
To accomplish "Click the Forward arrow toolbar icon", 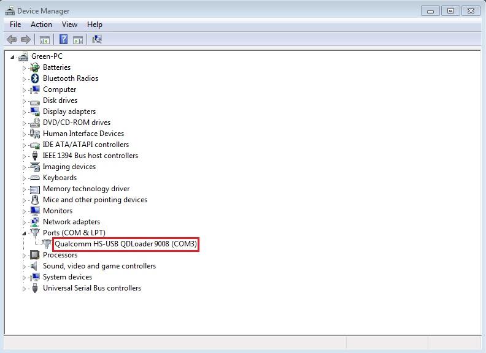I will coord(26,39).
